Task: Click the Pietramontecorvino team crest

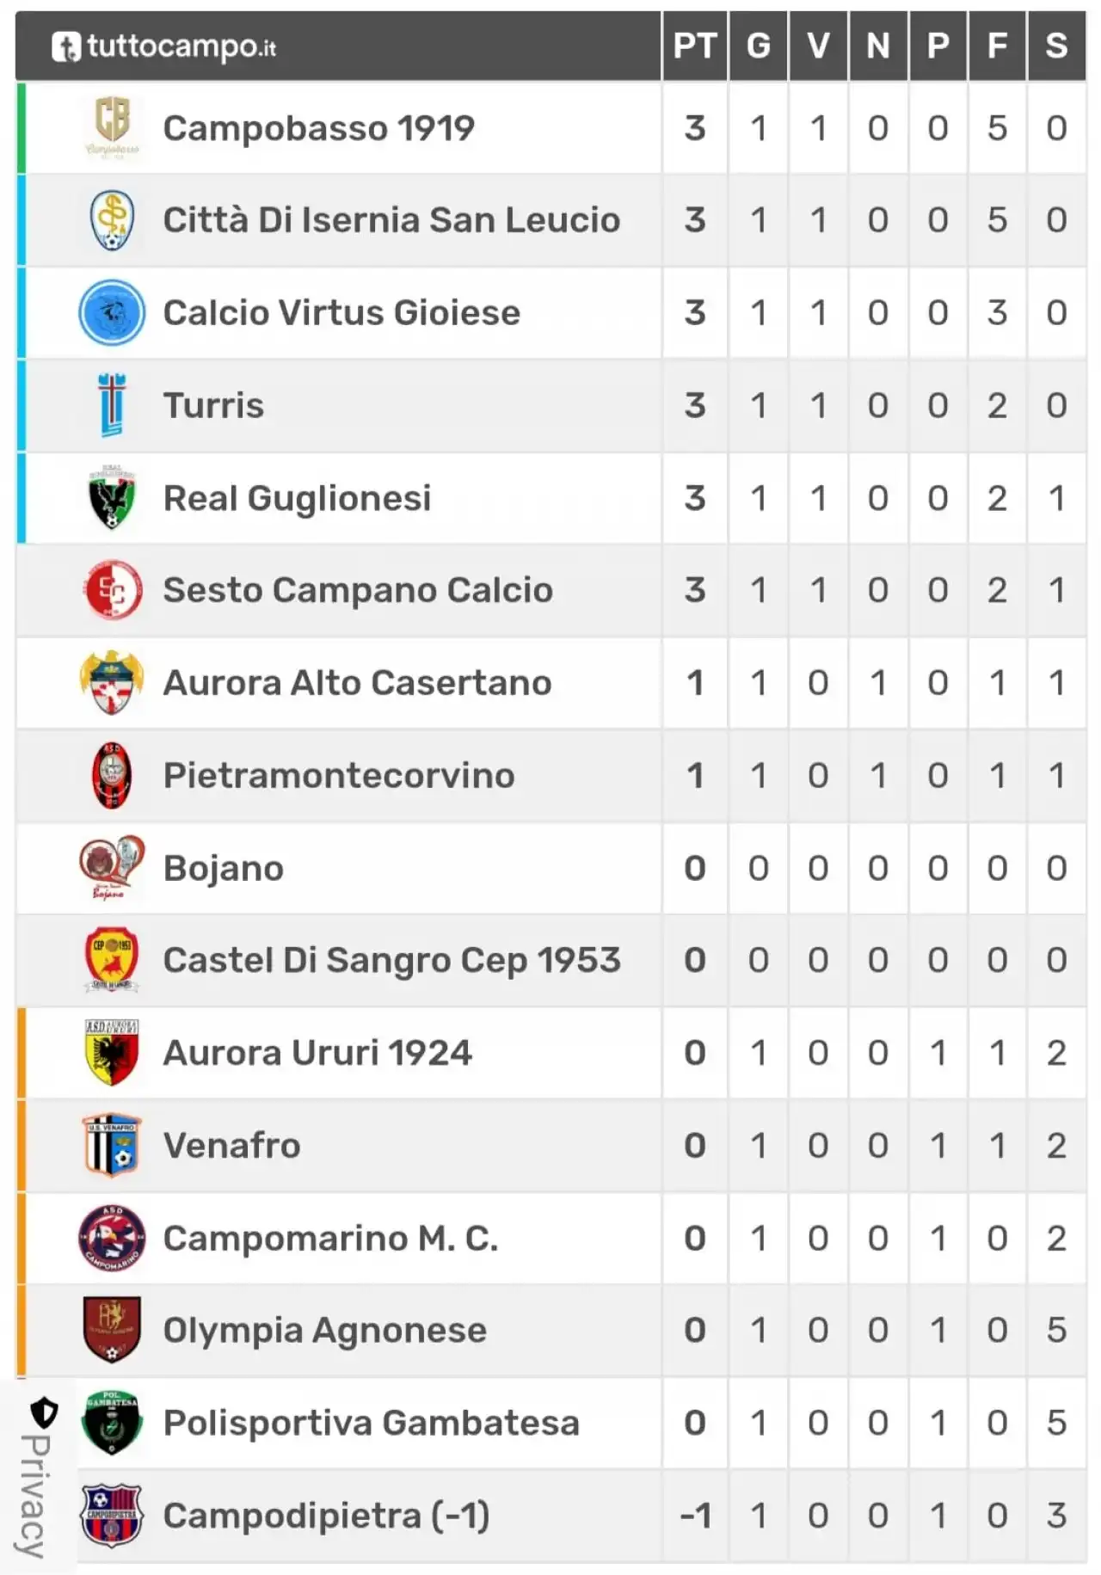Action: point(112,775)
